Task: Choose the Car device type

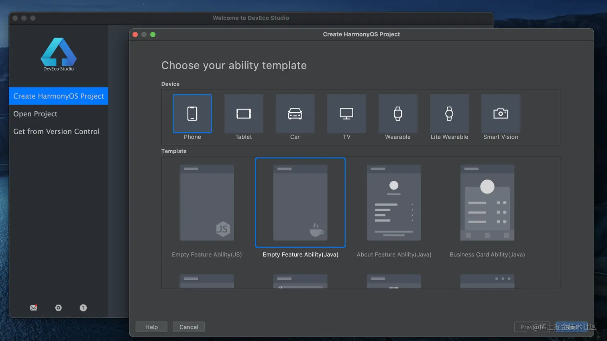Action: coord(295,114)
